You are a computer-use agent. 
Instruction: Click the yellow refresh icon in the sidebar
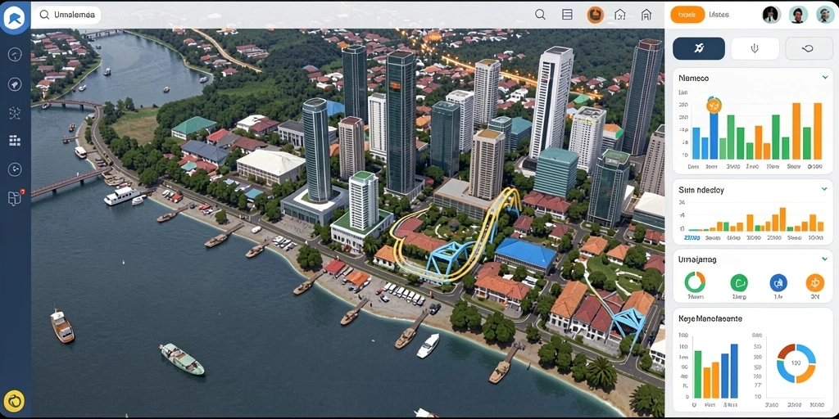[x=15, y=401]
